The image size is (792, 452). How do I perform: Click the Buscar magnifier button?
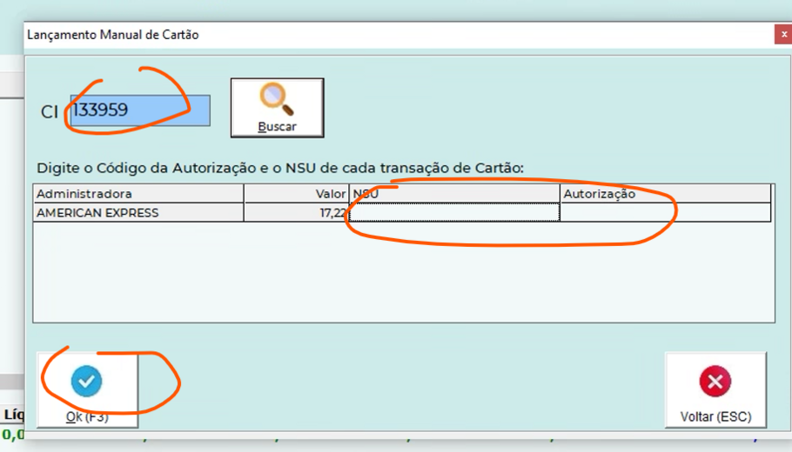point(278,108)
